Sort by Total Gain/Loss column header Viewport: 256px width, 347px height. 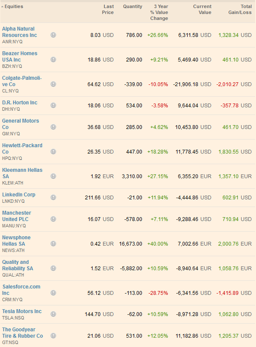(240, 9)
